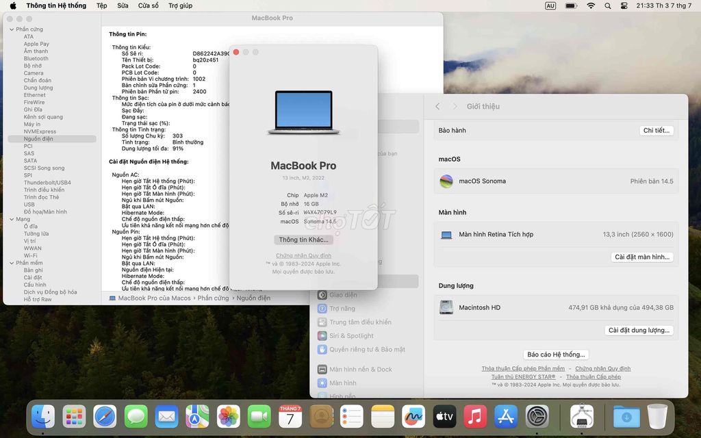Click the menu bar clock
The width and height of the screenshot is (701, 438).
pyautogui.click(x=664, y=5)
